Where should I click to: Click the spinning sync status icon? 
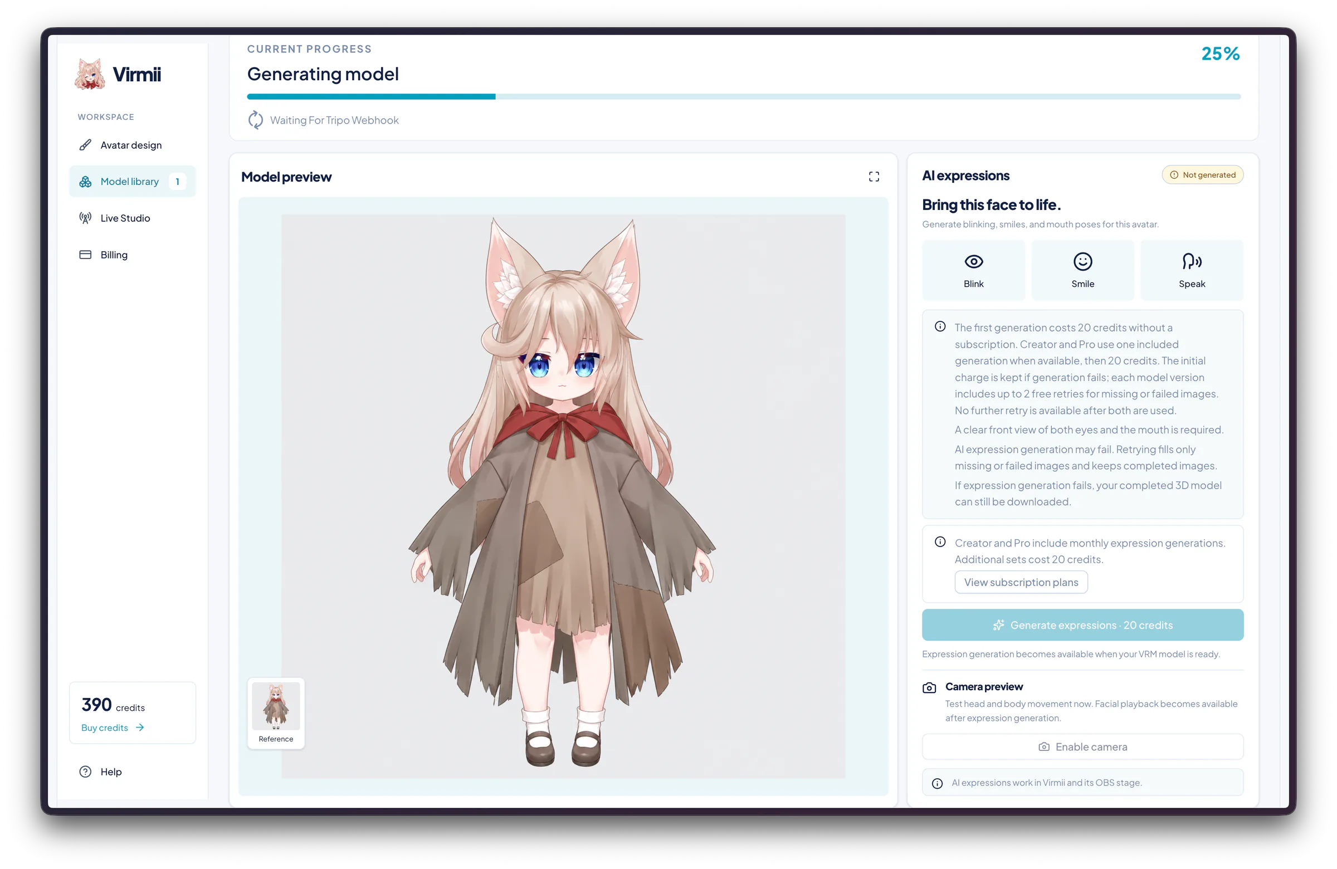pyautogui.click(x=256, y=120)
